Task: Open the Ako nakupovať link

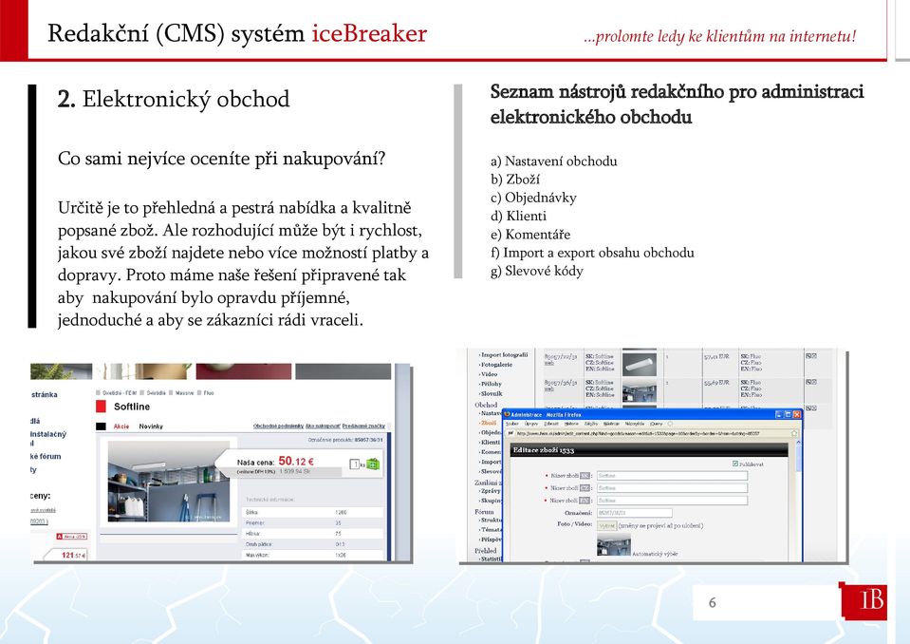Action: click(x=323, y=426)
